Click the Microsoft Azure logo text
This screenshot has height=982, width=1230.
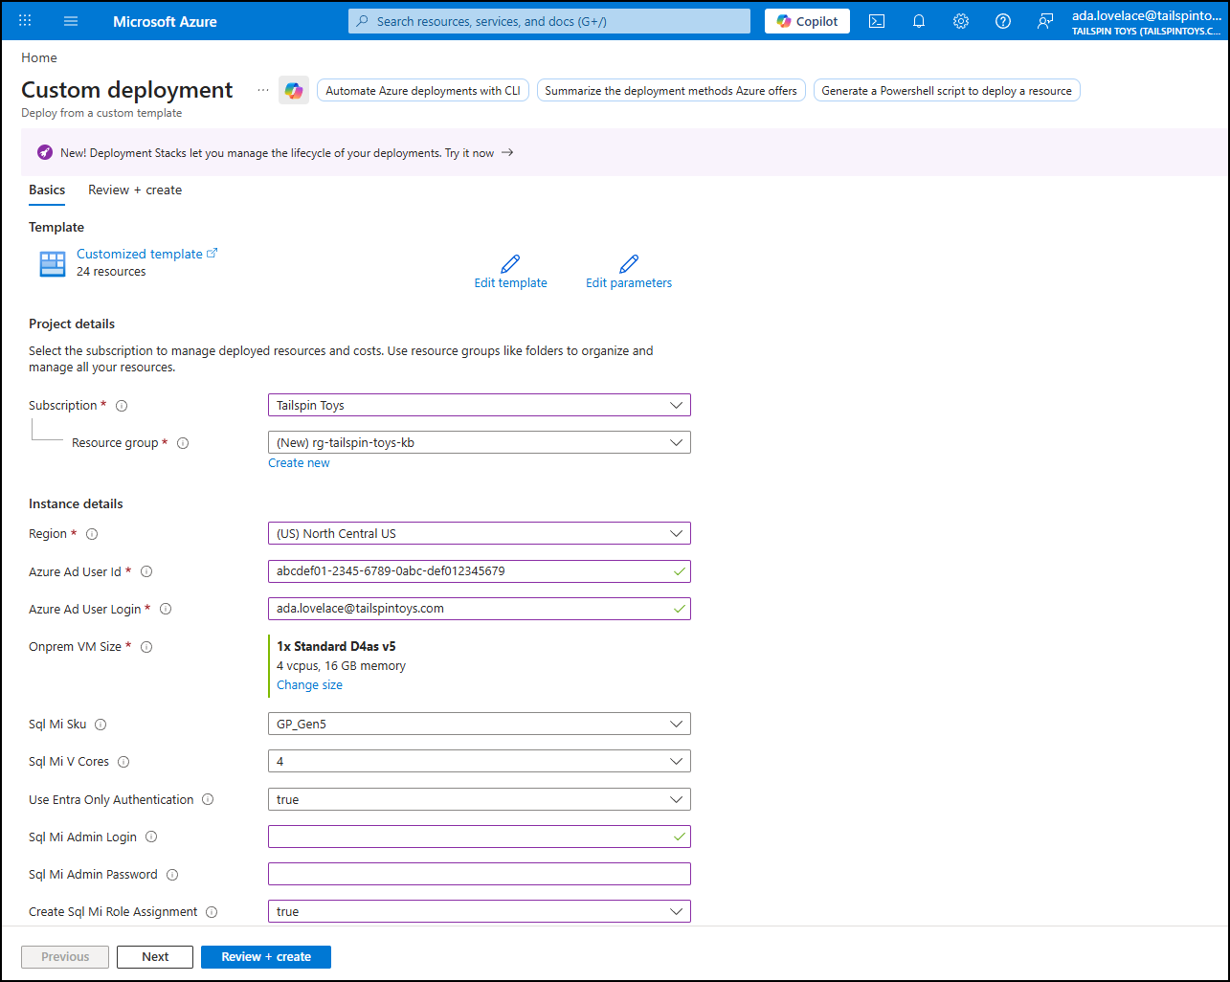pos(165,21)
